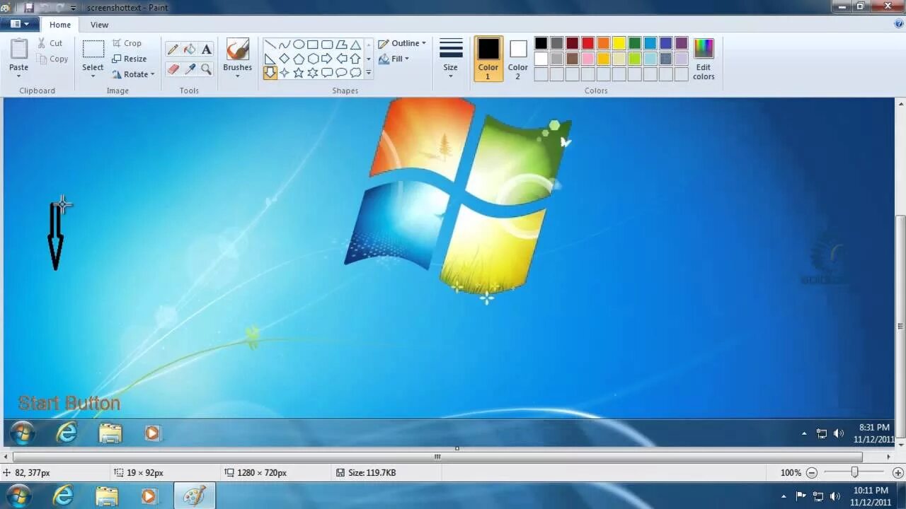Click the horizontal canvas scrollbar
This screenshot has height=509, width=906.
(437, 457)
